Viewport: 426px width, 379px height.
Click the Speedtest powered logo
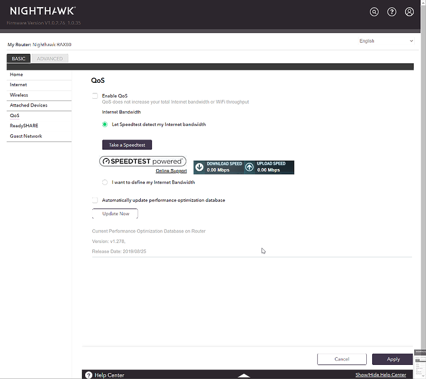click(143, 161)
